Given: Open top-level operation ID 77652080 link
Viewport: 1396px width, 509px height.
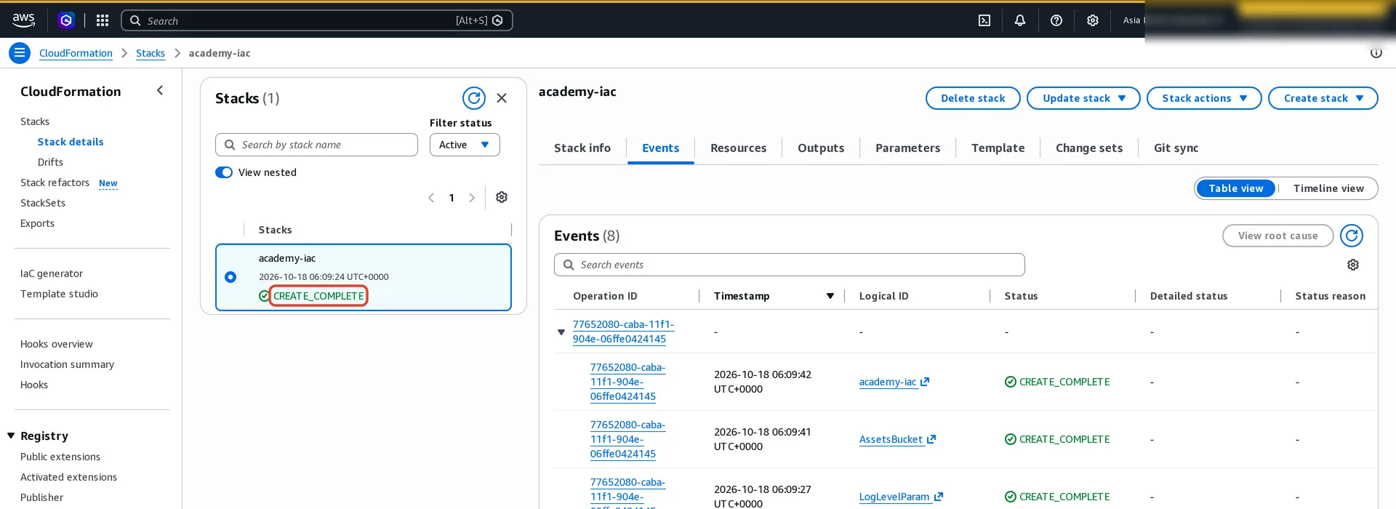Looking at the screenshot, I should click(x=623, y=332).
